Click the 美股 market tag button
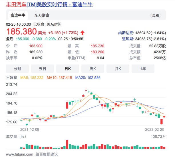175x159 pixels. 156,15
